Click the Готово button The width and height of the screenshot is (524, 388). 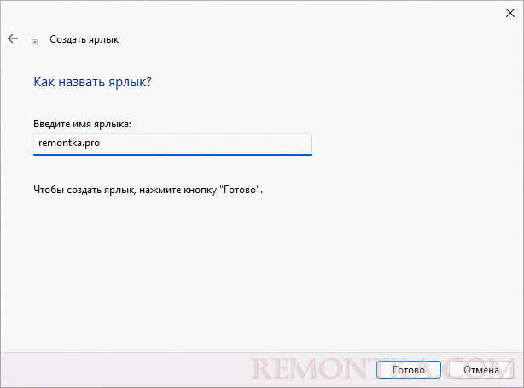tap(409, 369)
